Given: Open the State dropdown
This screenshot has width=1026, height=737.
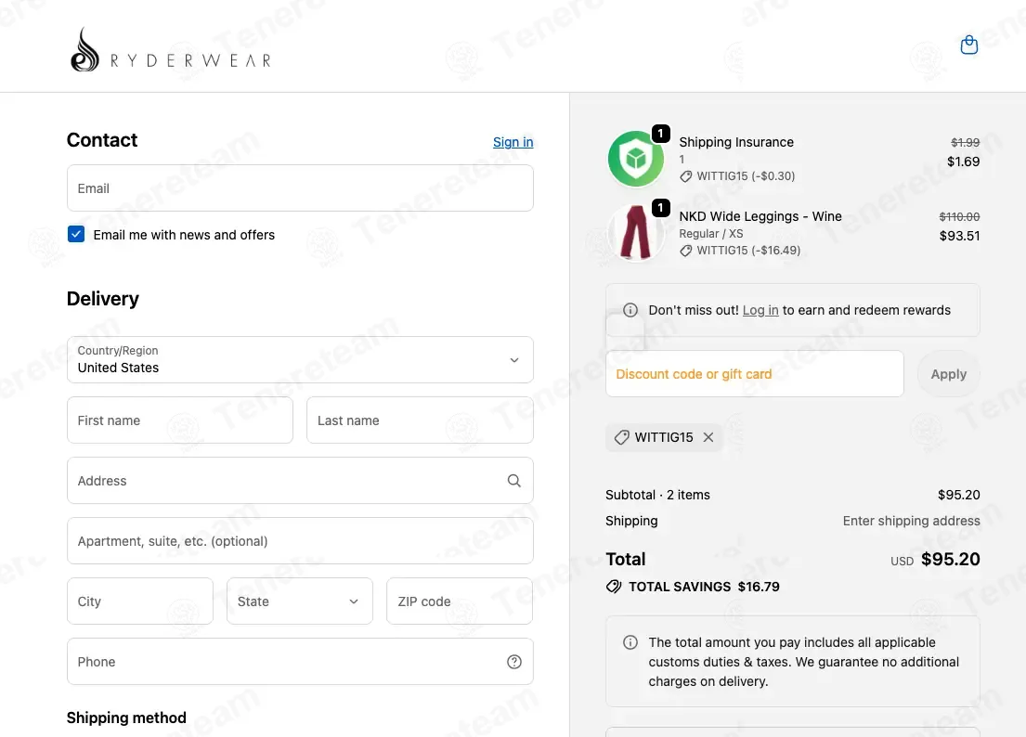Looking at the screenshot, I should click(300, 601).
